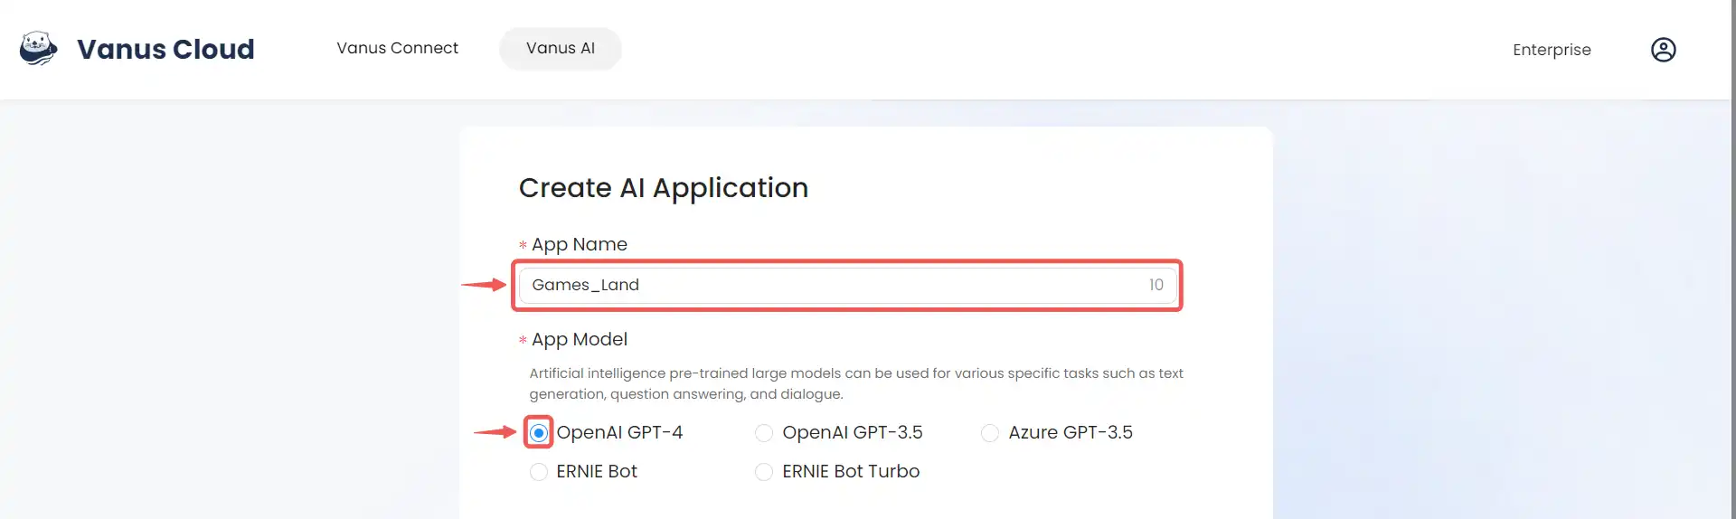Focus the App Name input field
Viewport: 1736px width, 519px height.
click(x=847, y=286)
